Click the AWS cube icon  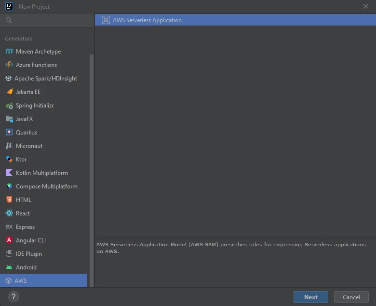(8, 280)
